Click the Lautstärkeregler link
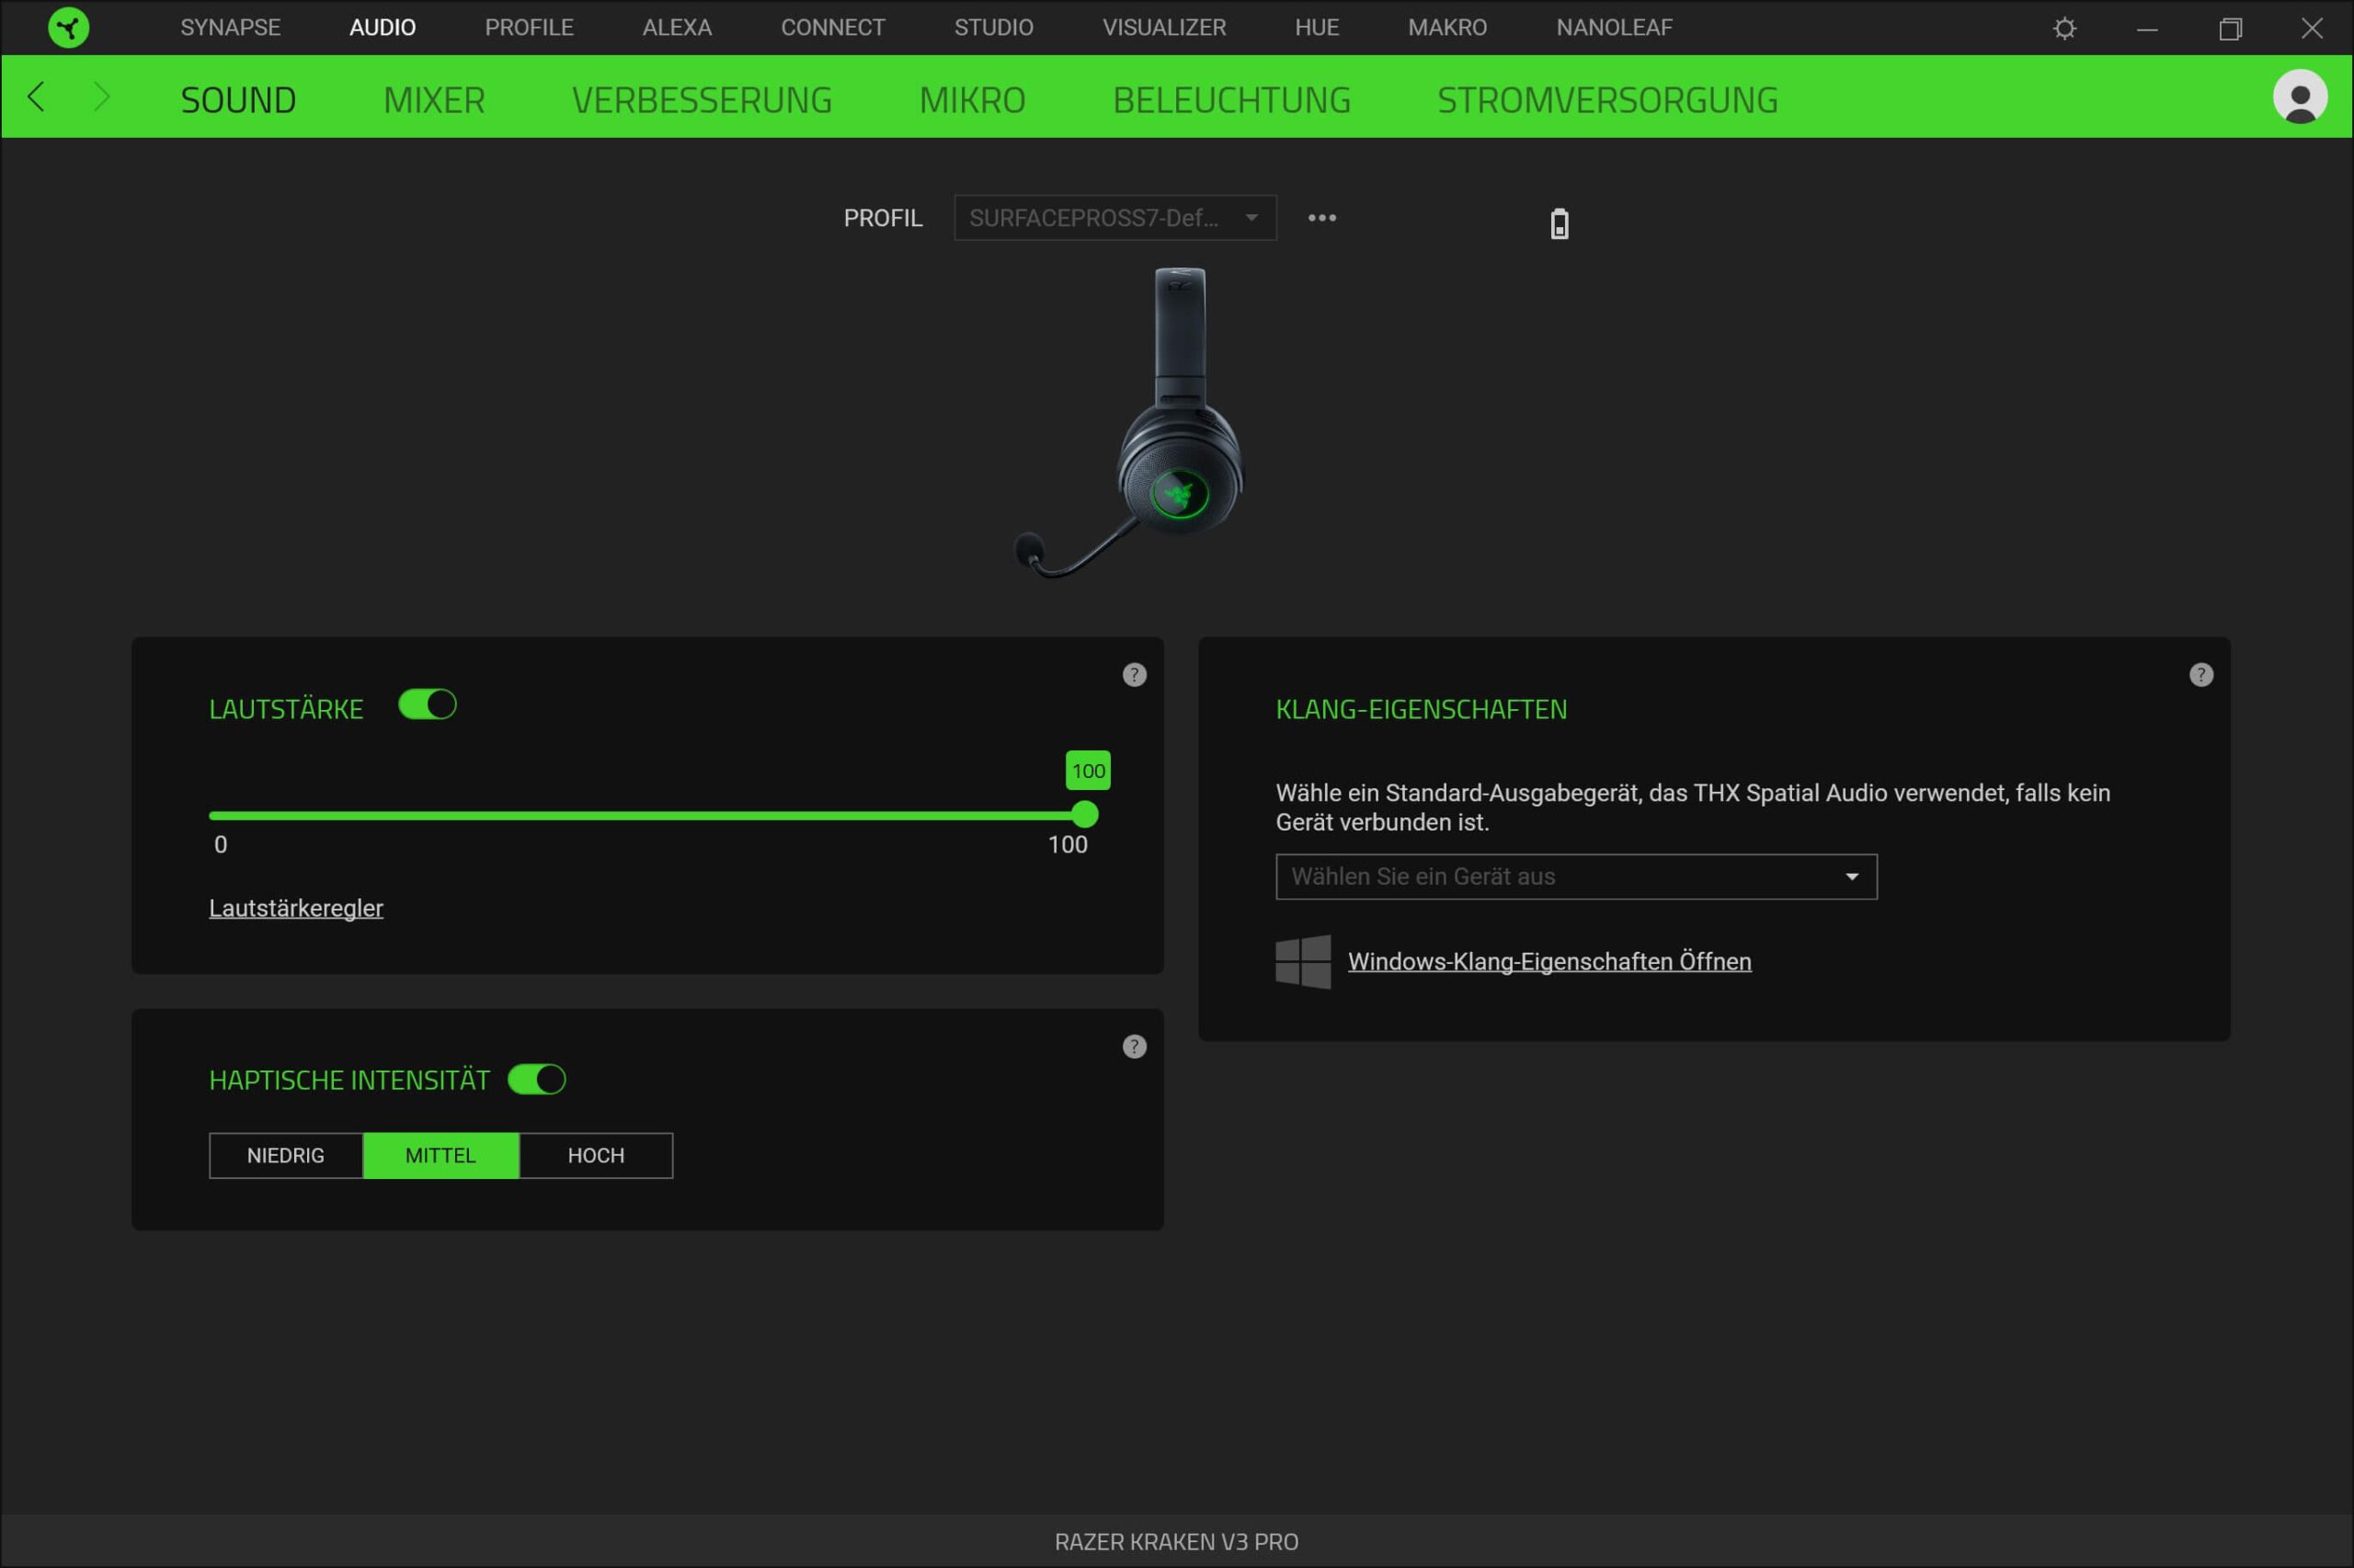The width and height of the screenshot is (2354, 1568). (x=296, y=908)
